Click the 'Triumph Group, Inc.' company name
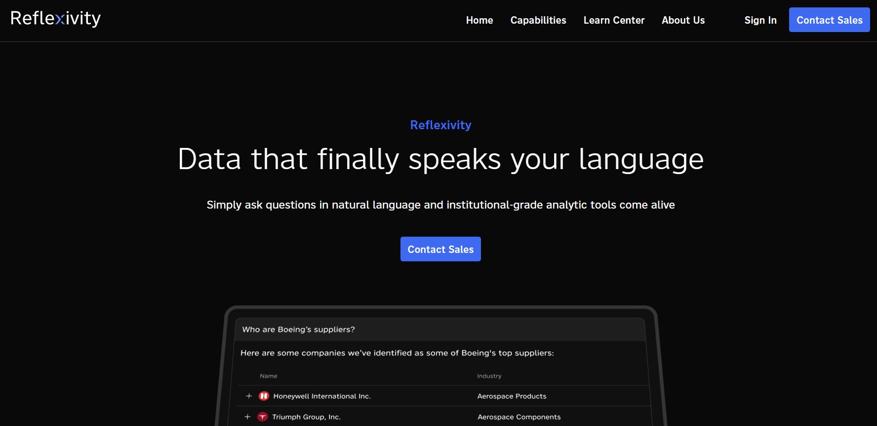 click(x=306, y=417)
